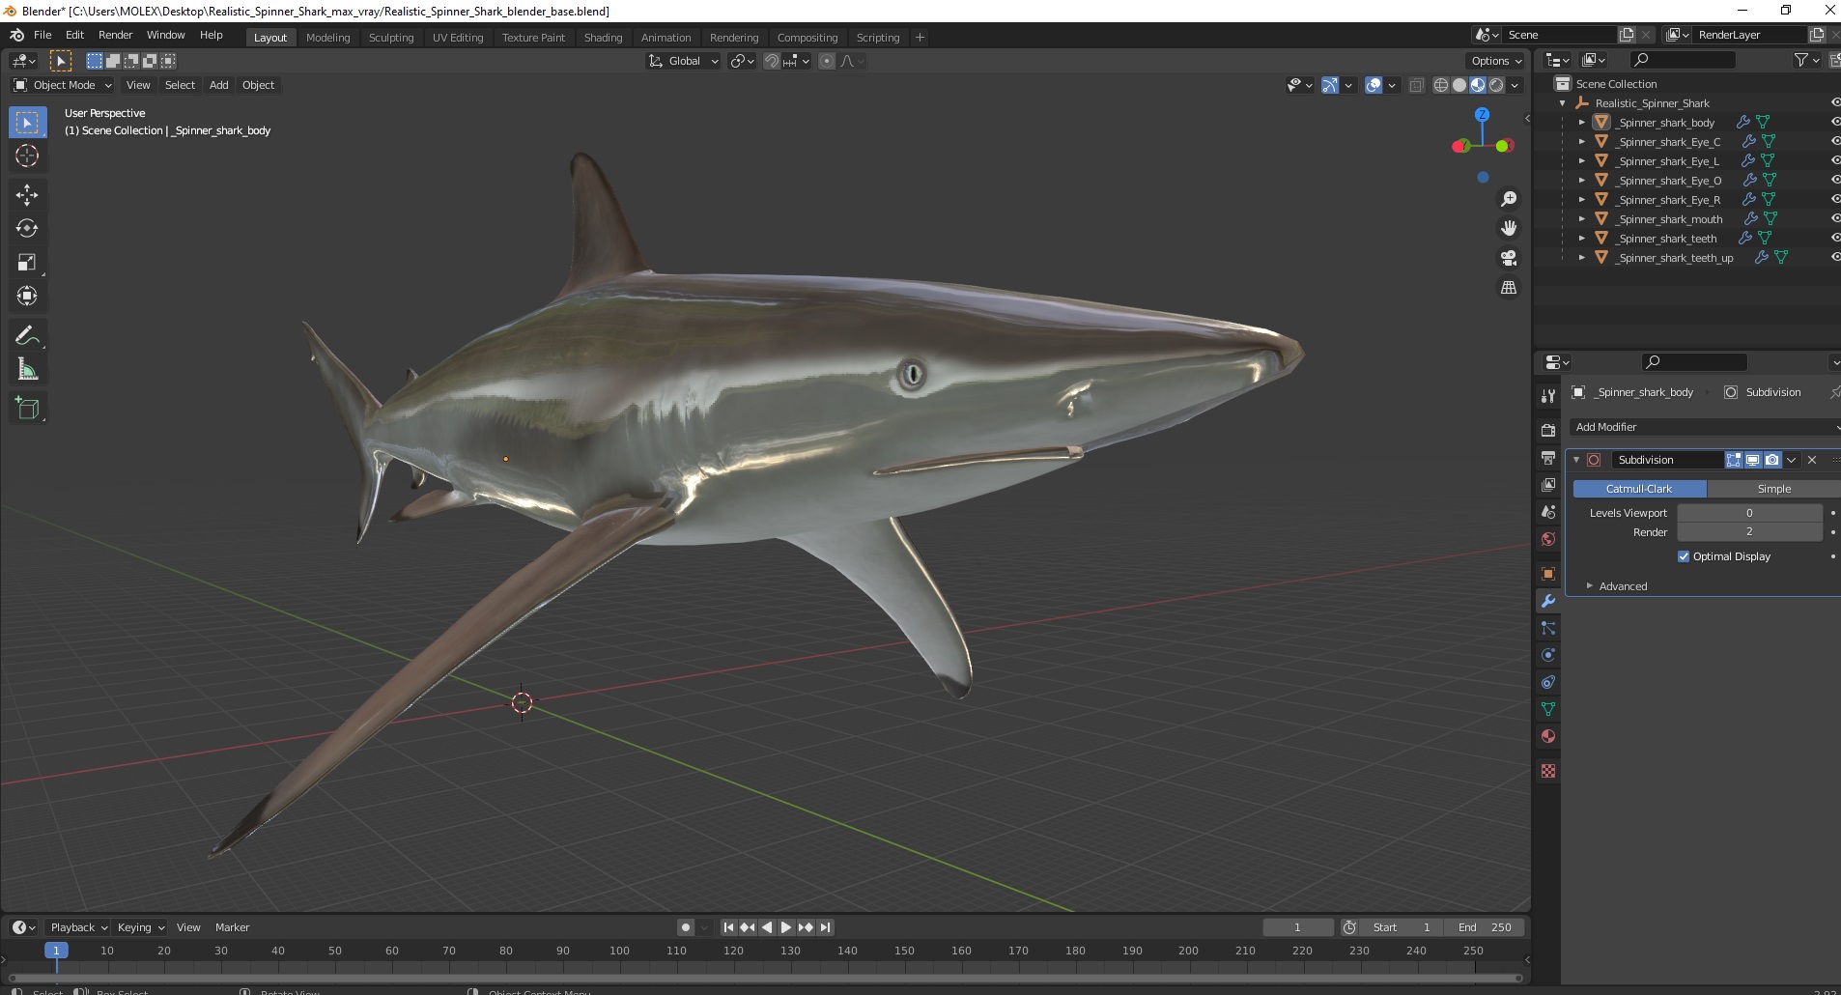Toggle proportional editing
1841x995 pixels.
click(827, 61)
